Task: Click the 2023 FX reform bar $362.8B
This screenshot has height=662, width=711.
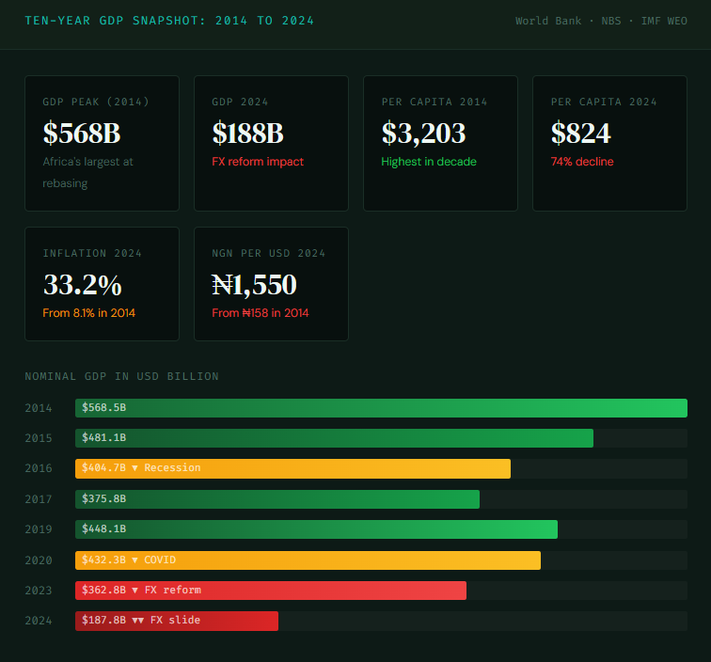Action: pyautogui.click(x=271, y=591)
